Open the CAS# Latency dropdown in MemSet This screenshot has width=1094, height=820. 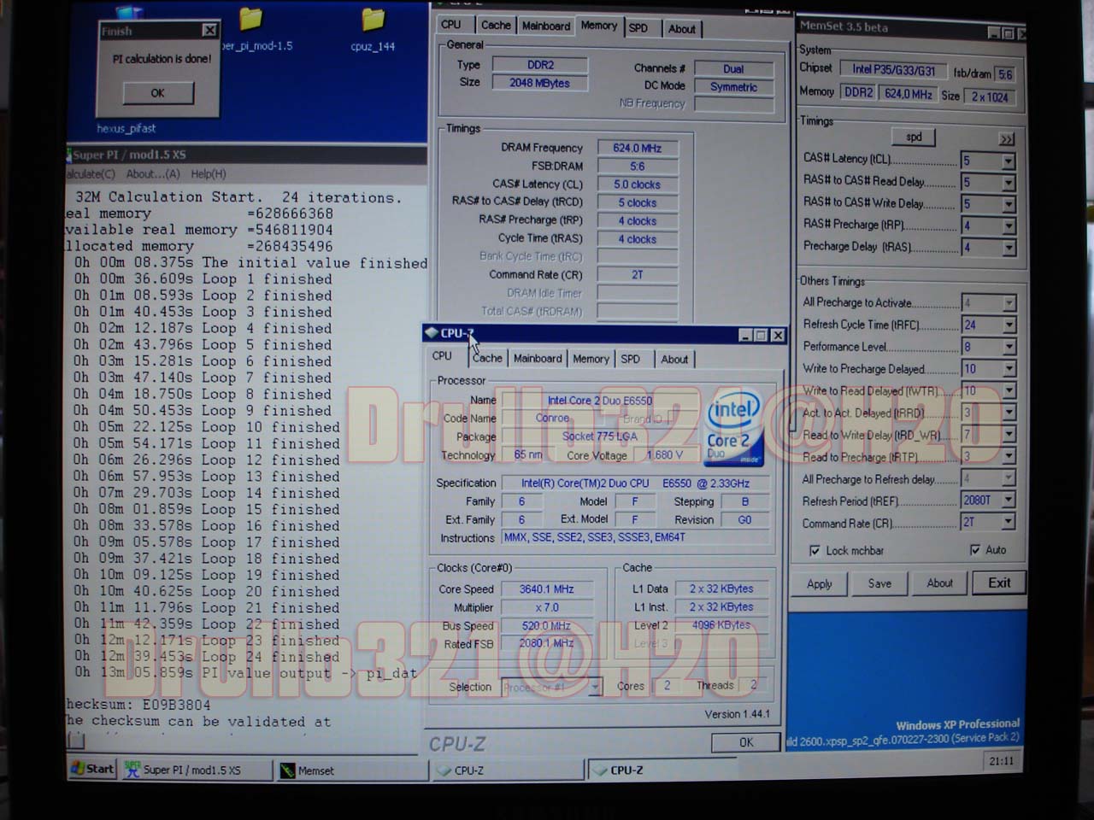point(1009,161)
